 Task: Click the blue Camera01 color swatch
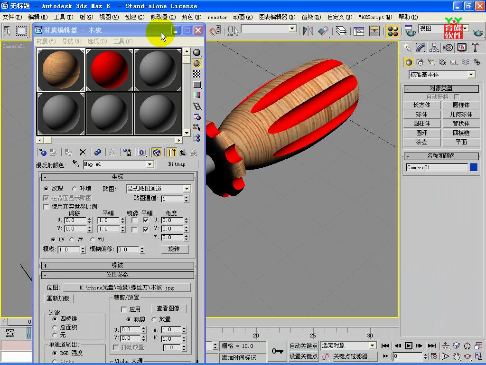474,167
